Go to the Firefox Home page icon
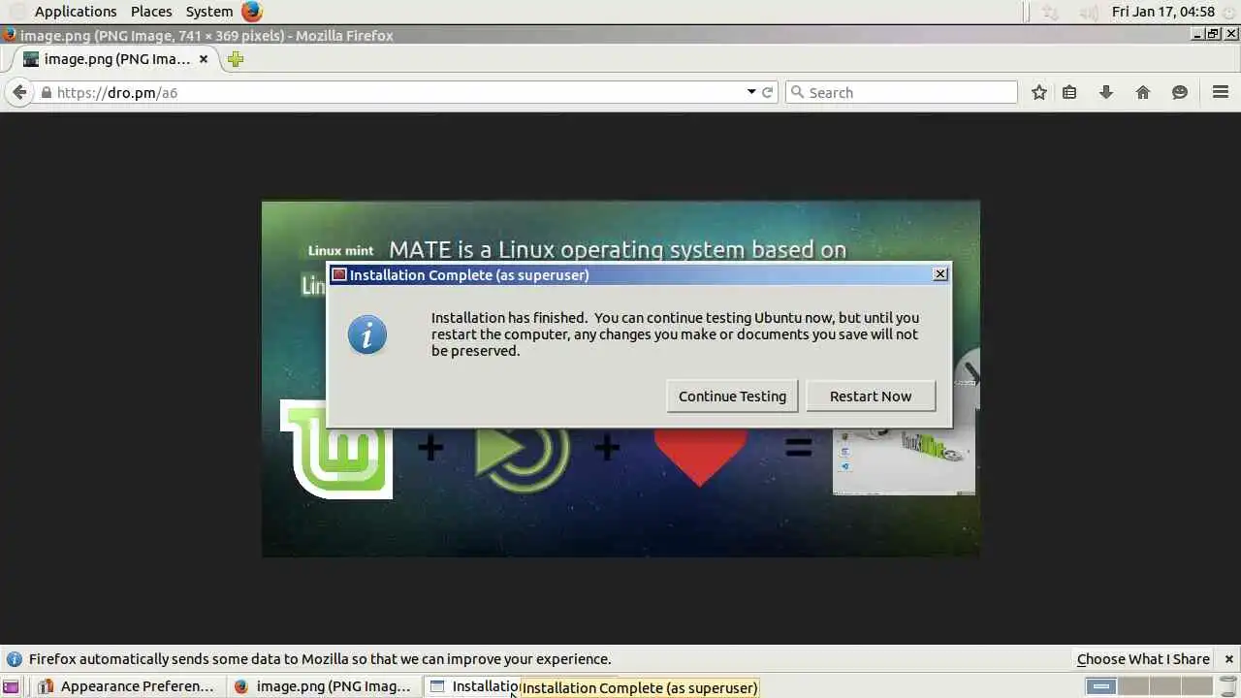 pyautogui.click(x=1143, y=92)
